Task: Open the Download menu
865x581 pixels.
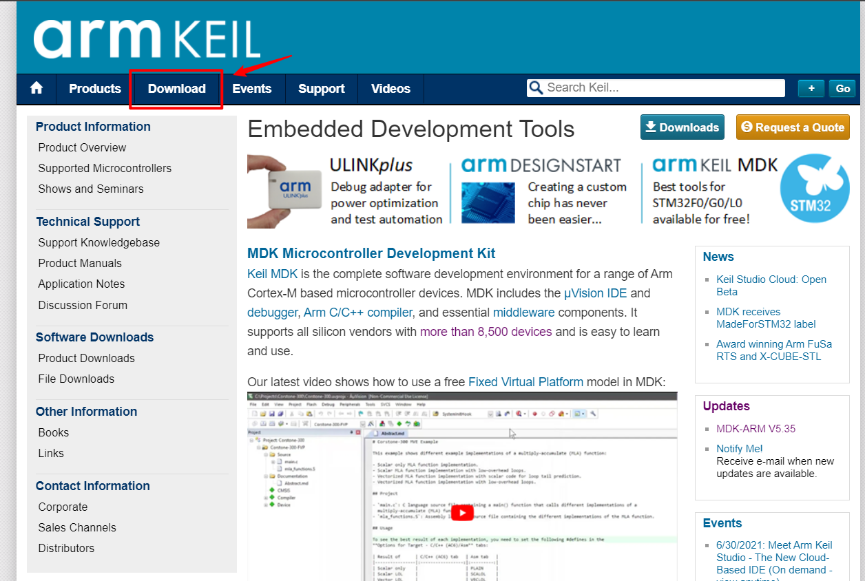Action: pos(177,88)
